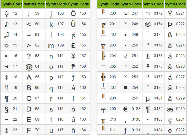Screen dimensions: 187x136
Task: Click the capital letter F for code 70
Action: pos(29,130)
